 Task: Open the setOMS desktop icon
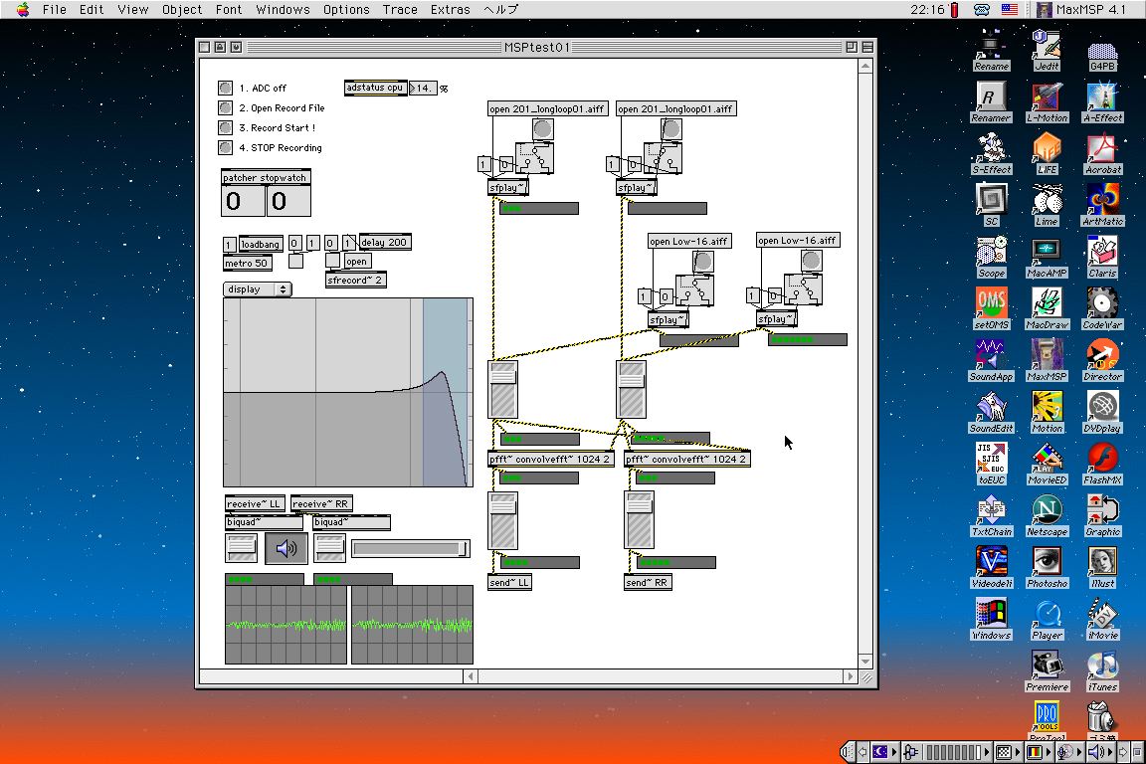click(x=991, y=307)
